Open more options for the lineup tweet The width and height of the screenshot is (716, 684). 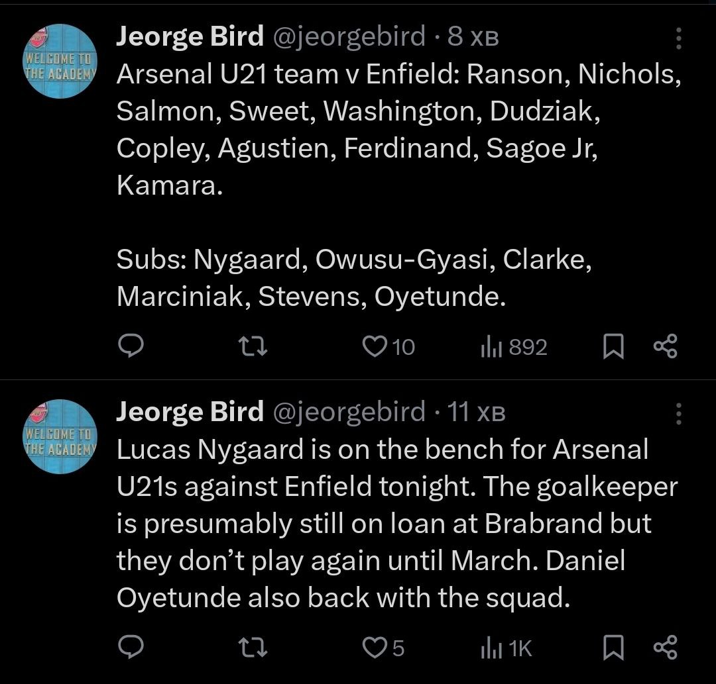(x=678, y=39)
